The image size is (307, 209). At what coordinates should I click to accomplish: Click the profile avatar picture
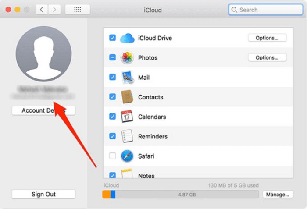pos(44,53)
